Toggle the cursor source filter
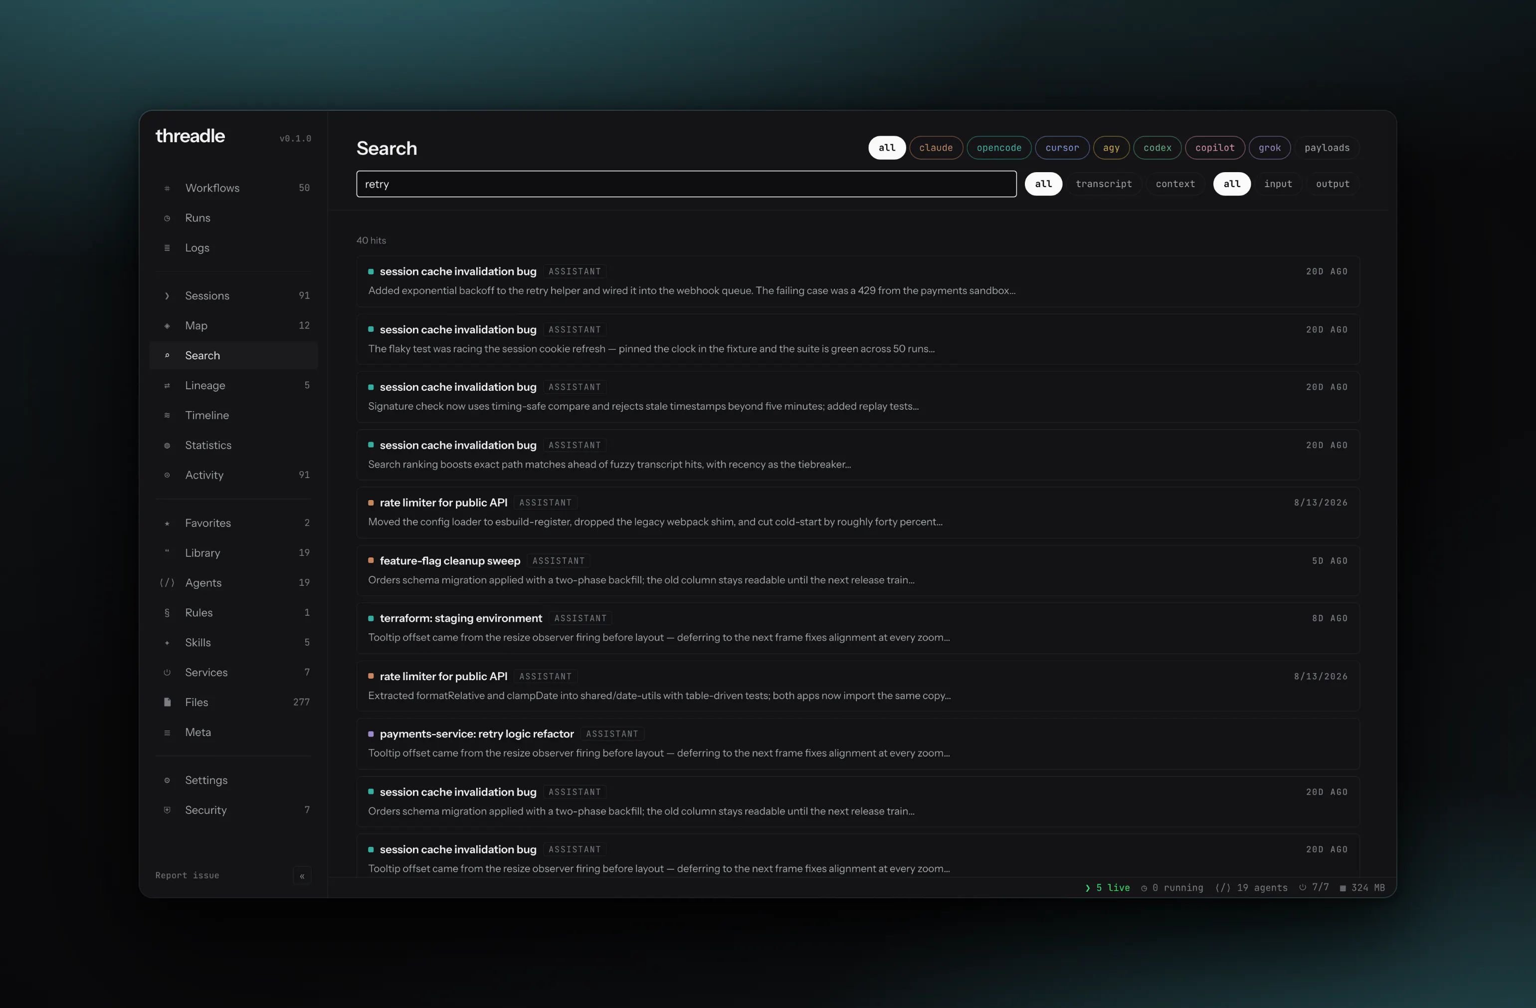1536x1008 pixels. click(x=1062, y=148)
